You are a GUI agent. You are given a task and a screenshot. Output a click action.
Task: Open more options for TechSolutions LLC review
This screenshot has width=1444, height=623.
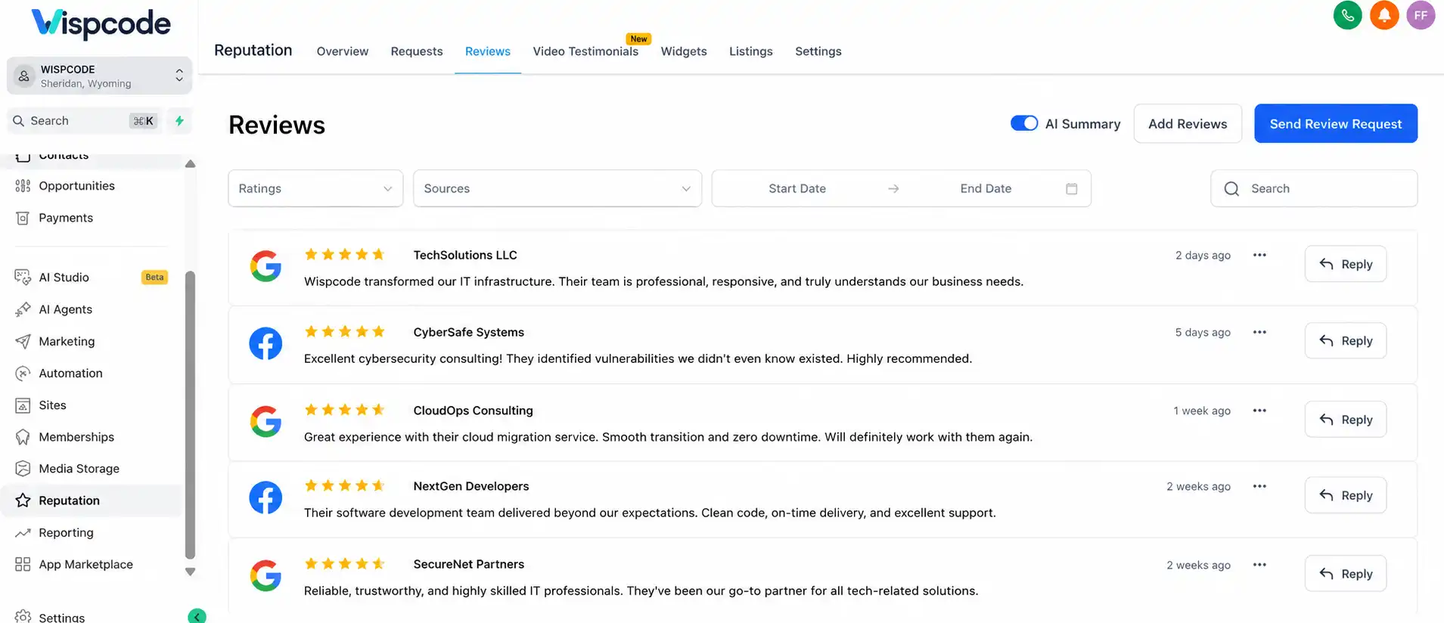(1259, 255)
